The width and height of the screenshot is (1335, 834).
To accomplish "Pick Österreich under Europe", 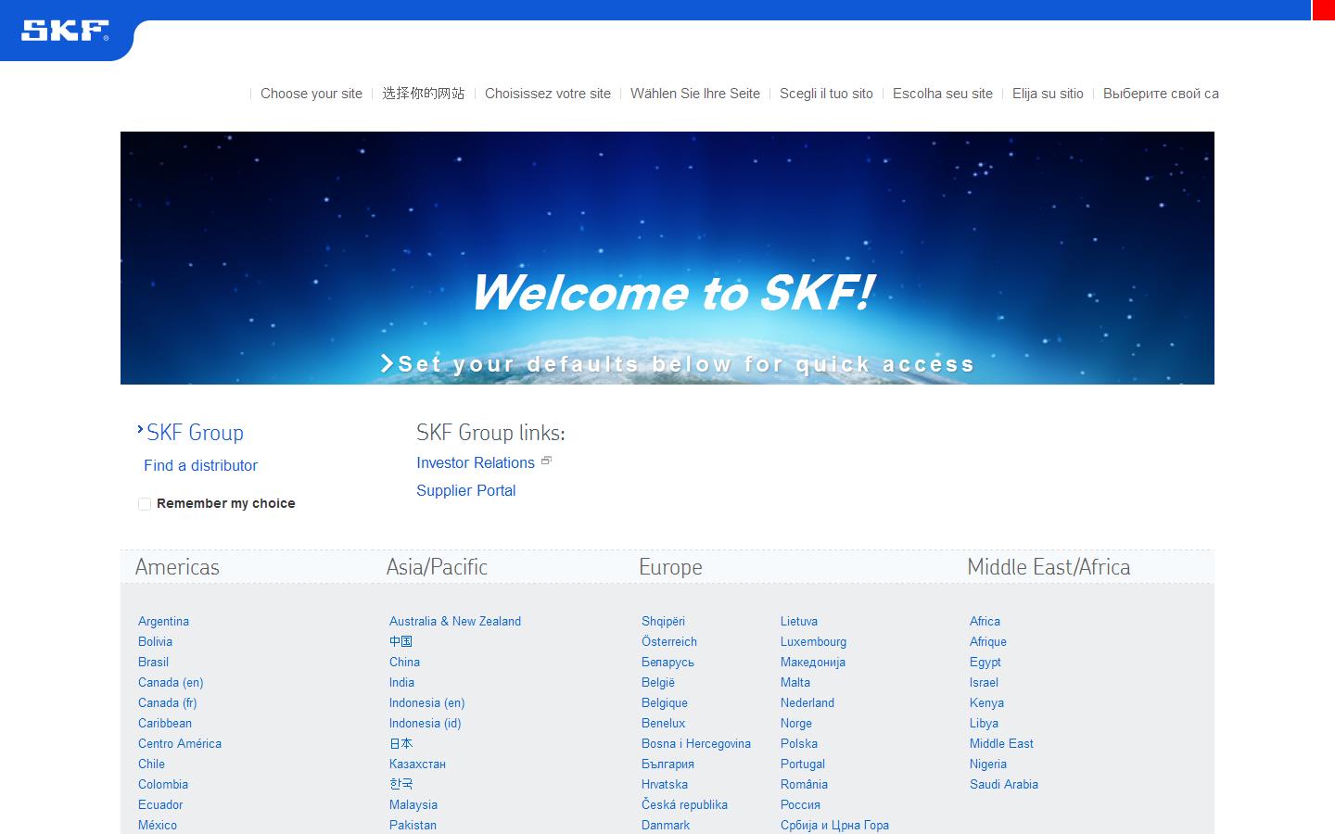I will (668, 641).
